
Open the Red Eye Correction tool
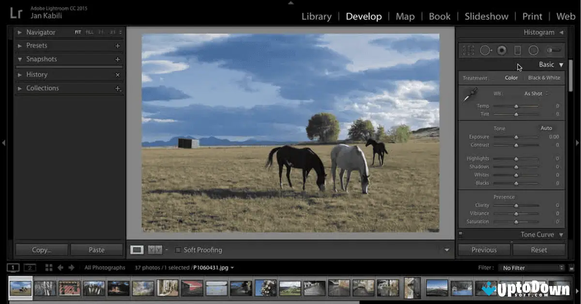click(x=502, y=50)
